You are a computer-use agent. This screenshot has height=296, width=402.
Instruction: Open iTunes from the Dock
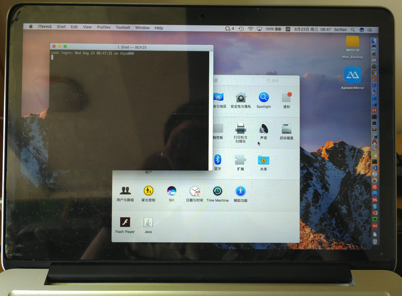(375, 174)
